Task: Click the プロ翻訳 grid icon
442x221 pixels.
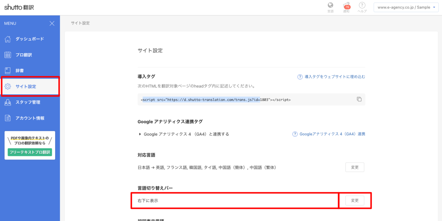Action: [8, 55]
